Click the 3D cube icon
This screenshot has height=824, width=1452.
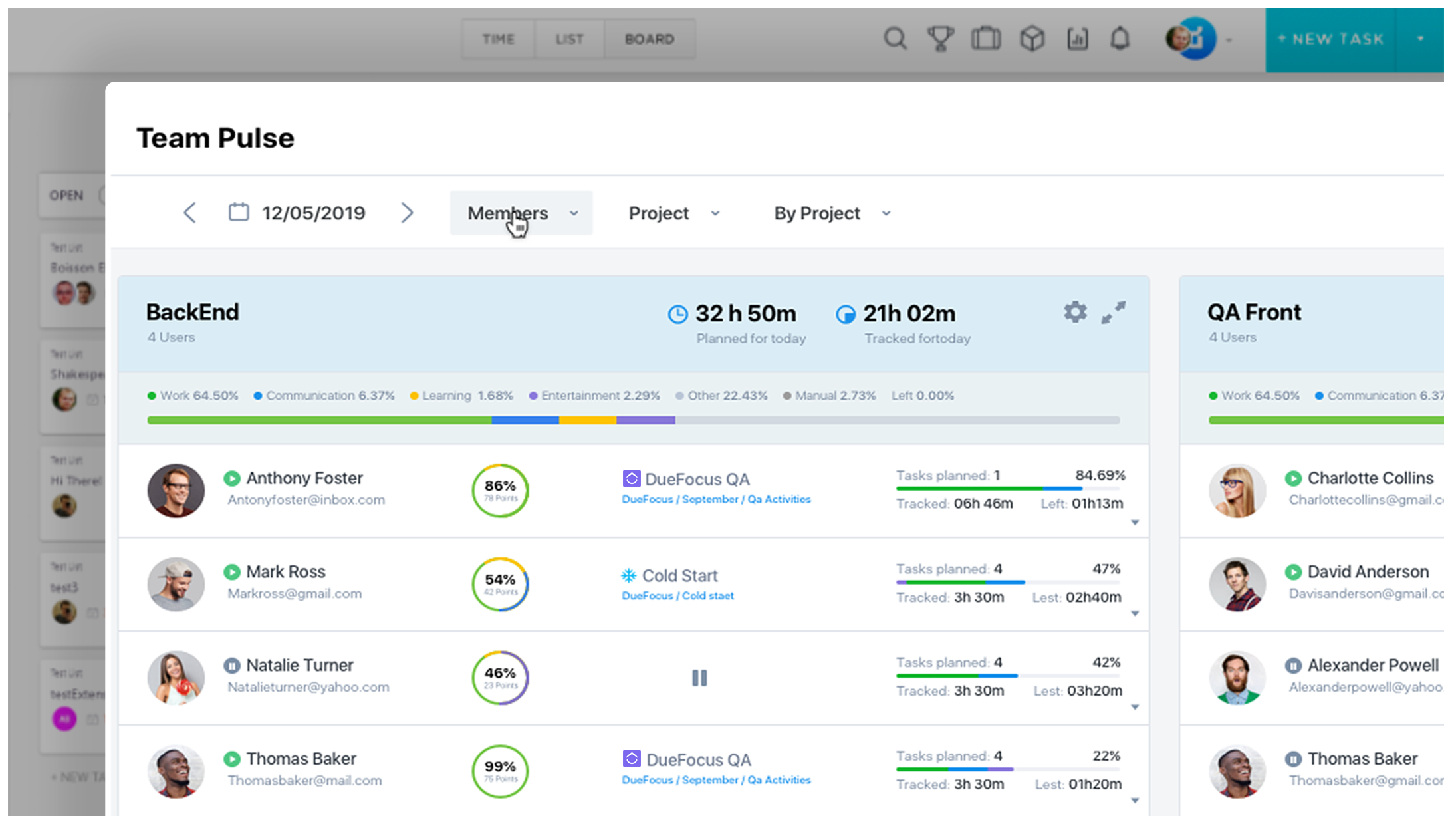(1032, 39)
